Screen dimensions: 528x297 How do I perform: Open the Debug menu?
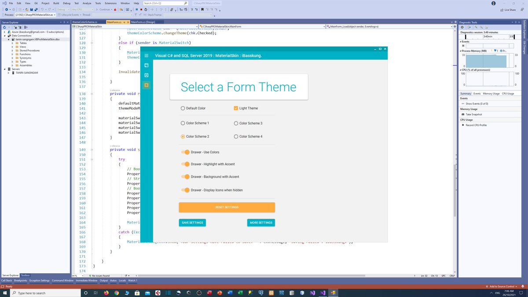point(66,3)
